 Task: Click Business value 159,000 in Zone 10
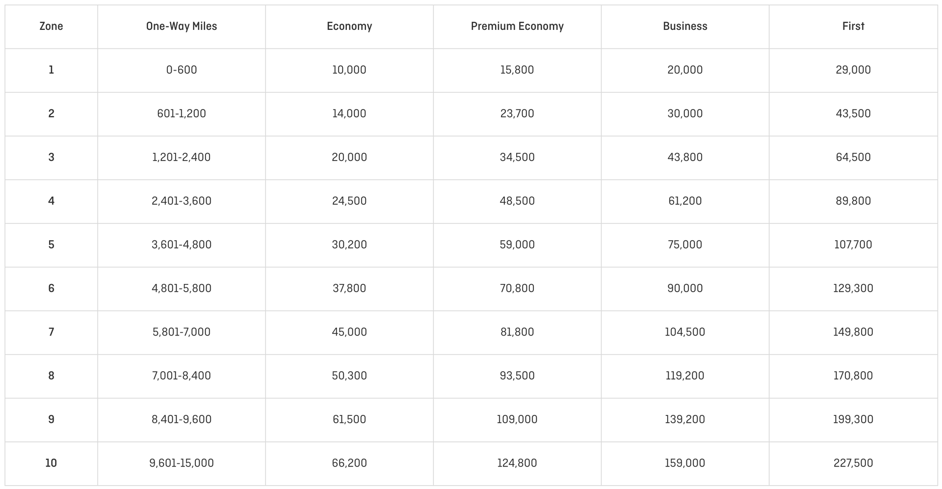[685, 463]
